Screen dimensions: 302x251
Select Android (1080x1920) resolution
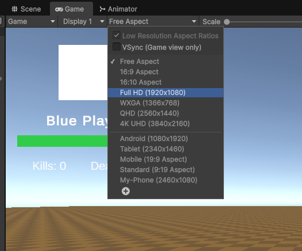tap(165, 139)
